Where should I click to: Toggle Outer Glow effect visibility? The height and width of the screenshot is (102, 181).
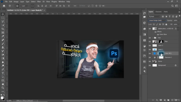[x=158, y=35]
